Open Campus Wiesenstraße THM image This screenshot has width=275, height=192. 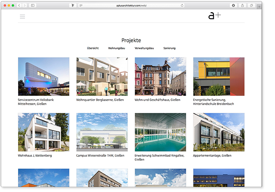point(102,132)
